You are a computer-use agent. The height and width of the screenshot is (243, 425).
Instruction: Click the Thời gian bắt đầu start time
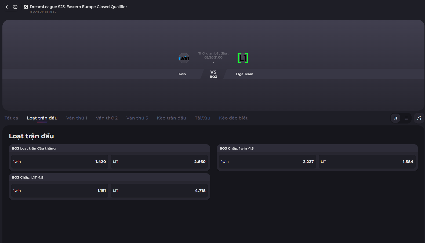[213, 55]
